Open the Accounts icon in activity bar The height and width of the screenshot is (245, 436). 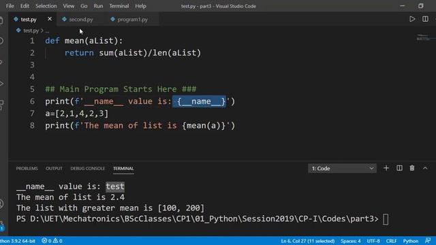[1, 204]
